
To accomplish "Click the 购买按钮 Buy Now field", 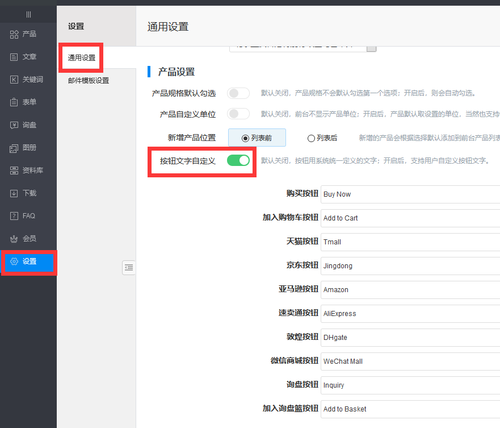I will point(409,194).
